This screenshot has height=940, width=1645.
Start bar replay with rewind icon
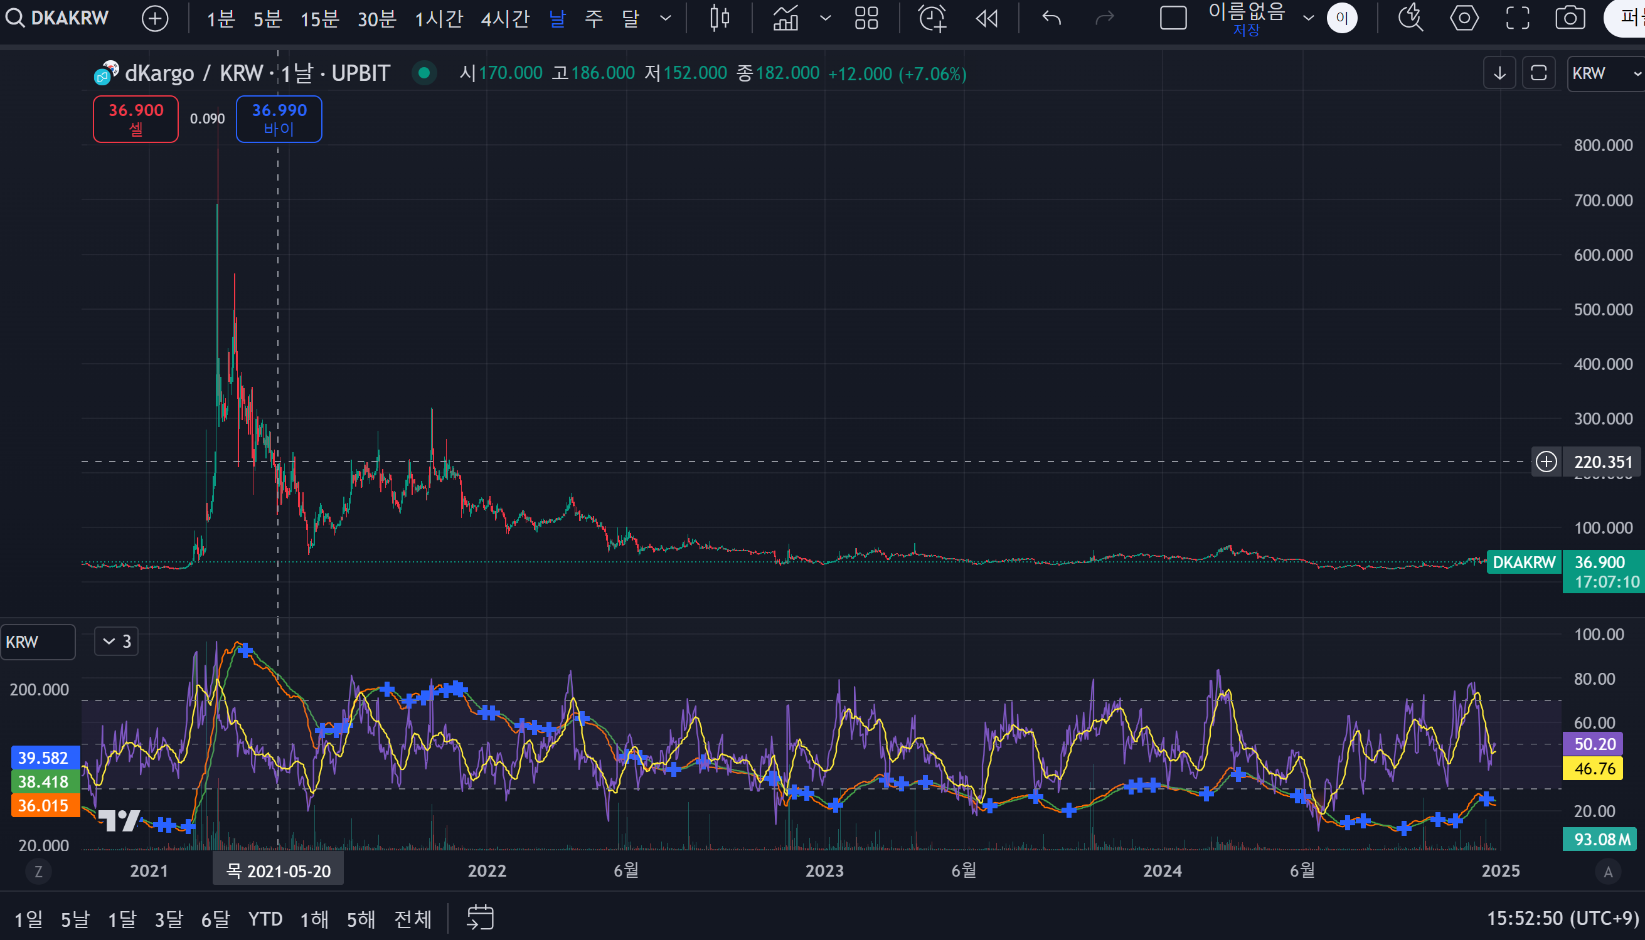click(987, 18)
